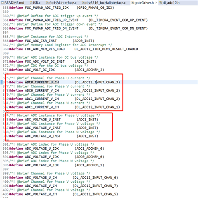Click the ADC_VOLTAGE_W_CH macro name
The image size is (198, 198).
[41, 194]
